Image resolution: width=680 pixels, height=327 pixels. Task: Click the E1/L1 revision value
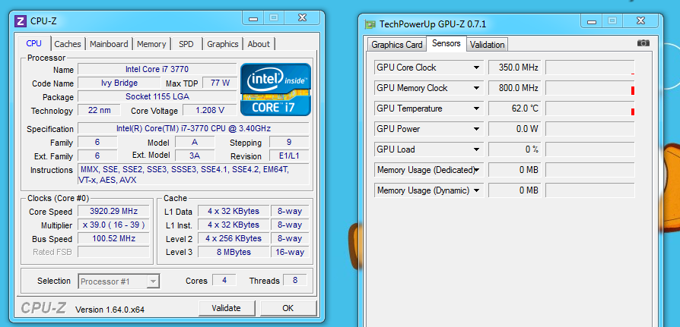coord(289,156)
